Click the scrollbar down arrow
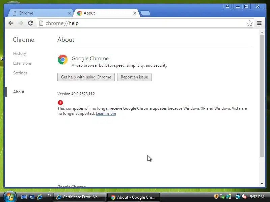The image size is (270, 202). pyautogui.click(x=262, y=184)
